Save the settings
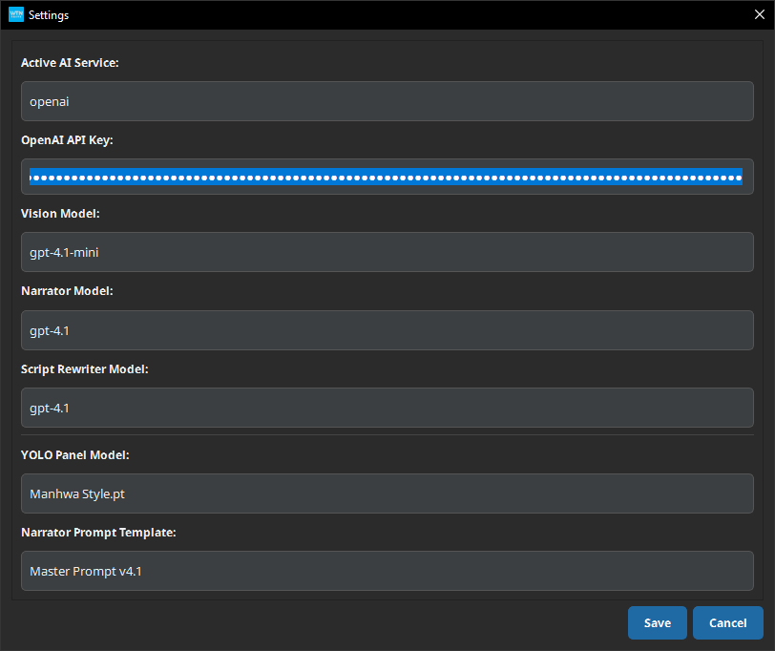Viewport: 775px width, 651px height. pos(657,622)
